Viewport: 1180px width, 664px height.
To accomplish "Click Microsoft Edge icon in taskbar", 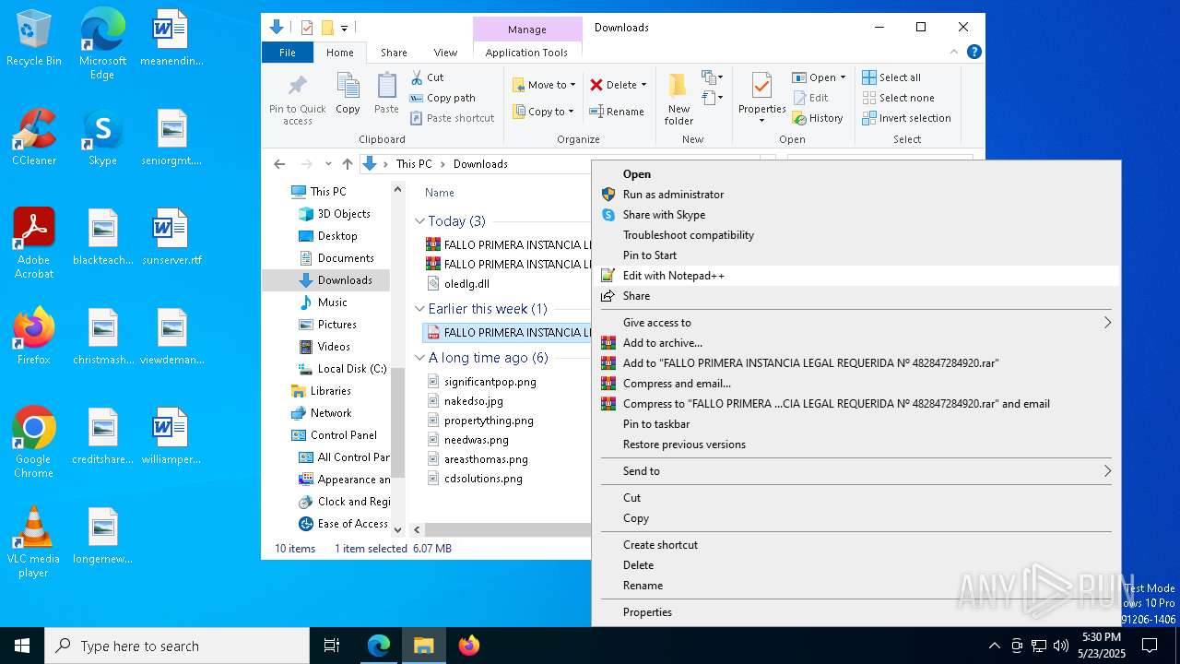I will (379, 646).
